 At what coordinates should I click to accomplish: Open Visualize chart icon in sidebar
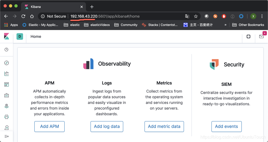coord(6,74)
